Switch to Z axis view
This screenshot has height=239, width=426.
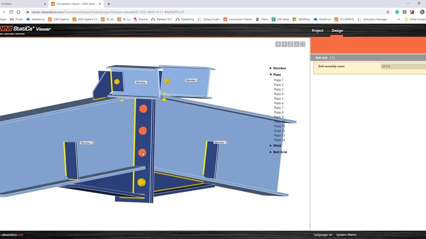290,44
